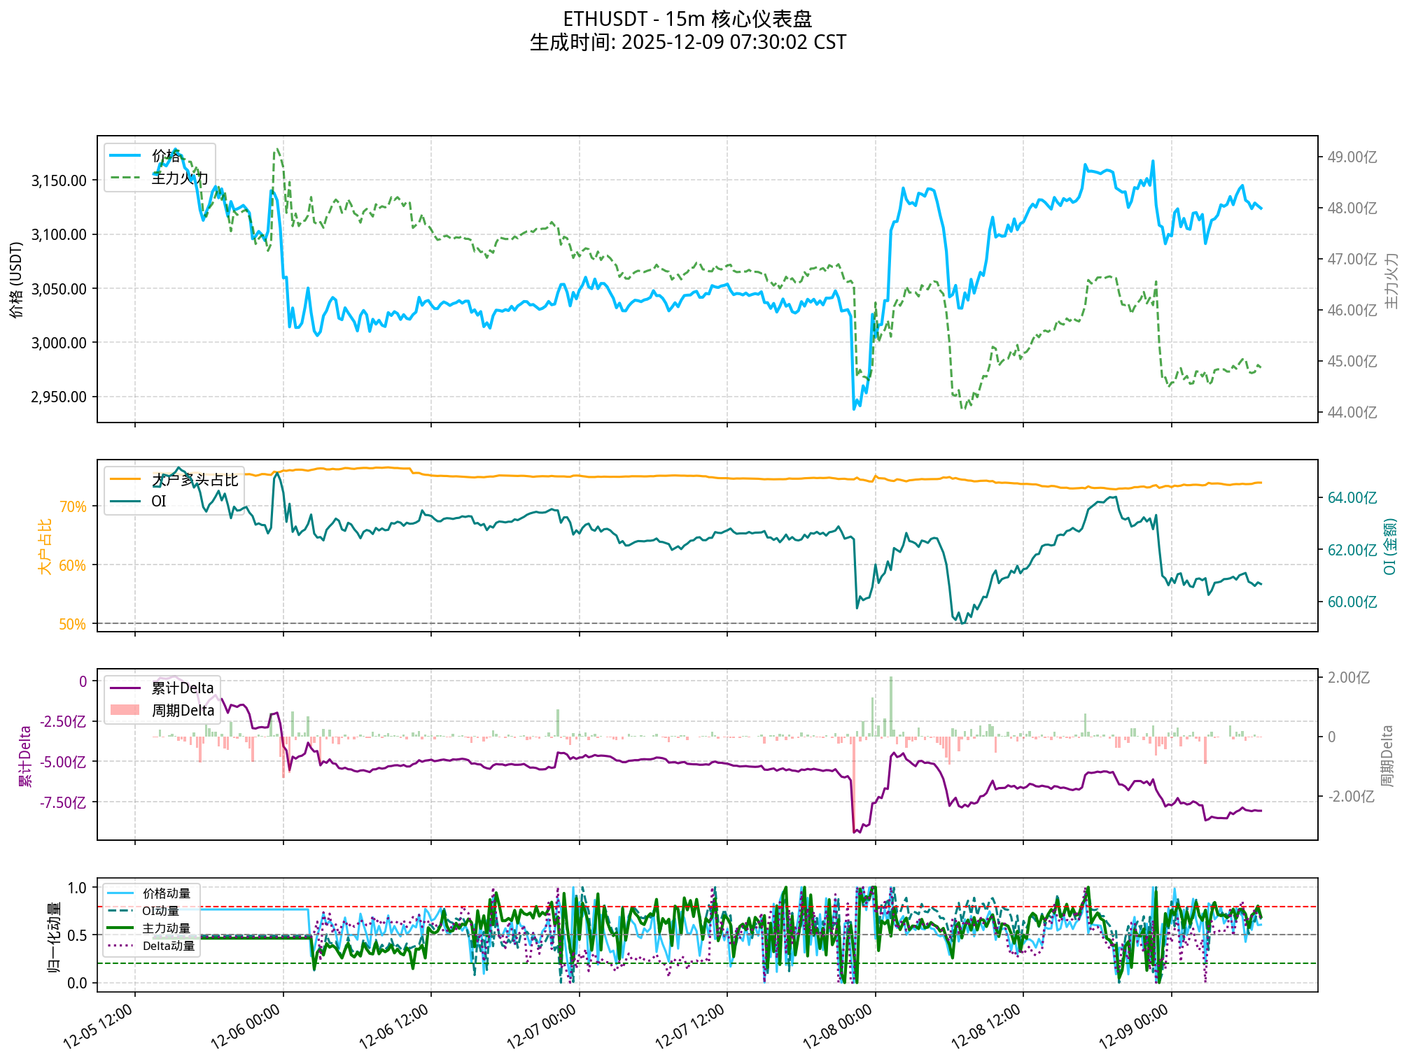Image resolution: width=1409 pixels, height=1064 pixels.
Task: Click the 70% tick on 大户占比 axis
Action: 73,506
